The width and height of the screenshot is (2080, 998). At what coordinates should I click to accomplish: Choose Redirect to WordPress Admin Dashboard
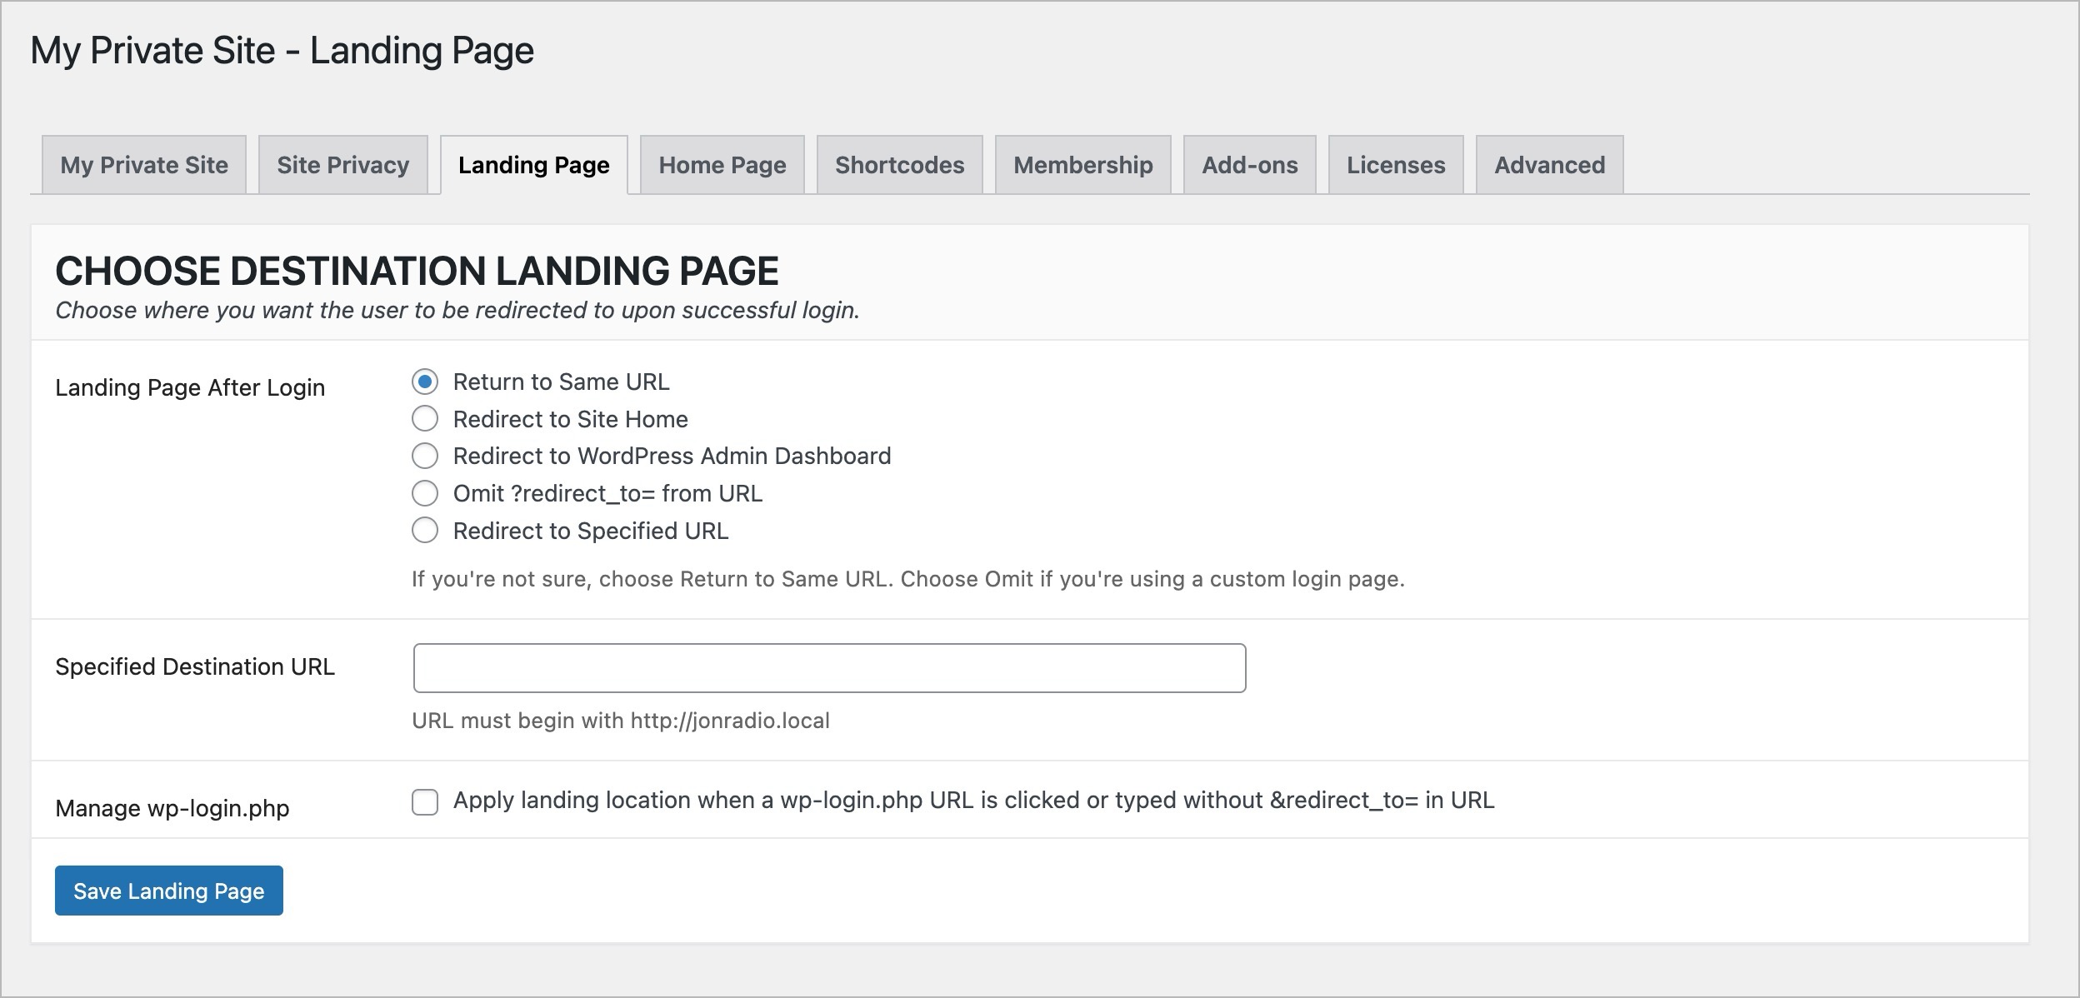click(x=427, y=456)
